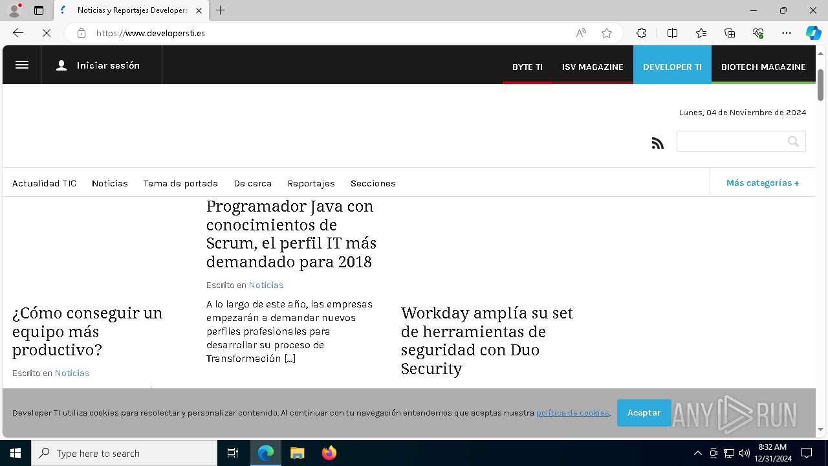
Task: Show hidden tray icons chevron
Action: coord(697,453)
